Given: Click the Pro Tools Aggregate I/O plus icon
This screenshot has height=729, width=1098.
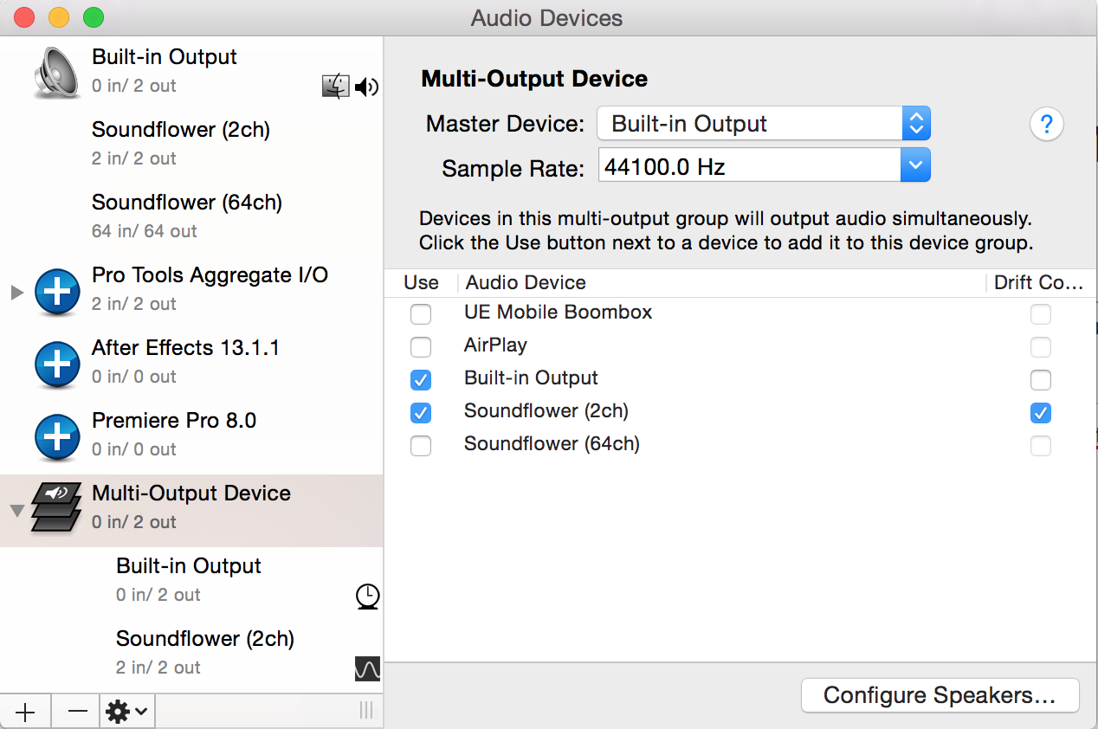Looking at the screenshot, I should (x=56, y=293).
